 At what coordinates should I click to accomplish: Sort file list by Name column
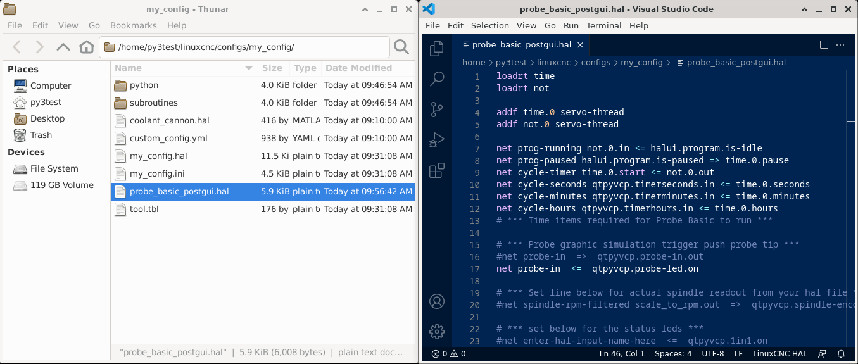coord(184,68)
